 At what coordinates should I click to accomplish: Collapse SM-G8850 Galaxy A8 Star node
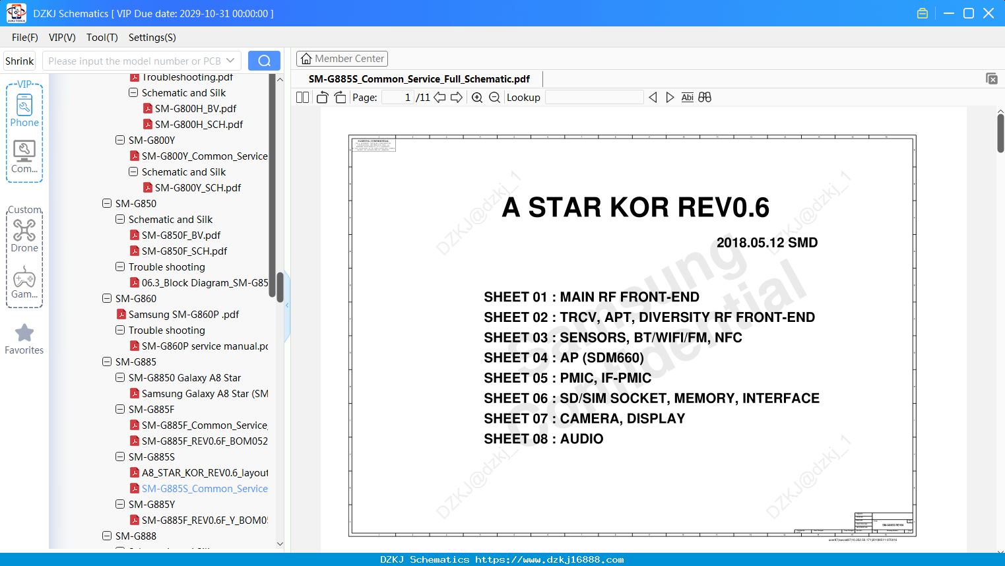(x=120, y=377)
